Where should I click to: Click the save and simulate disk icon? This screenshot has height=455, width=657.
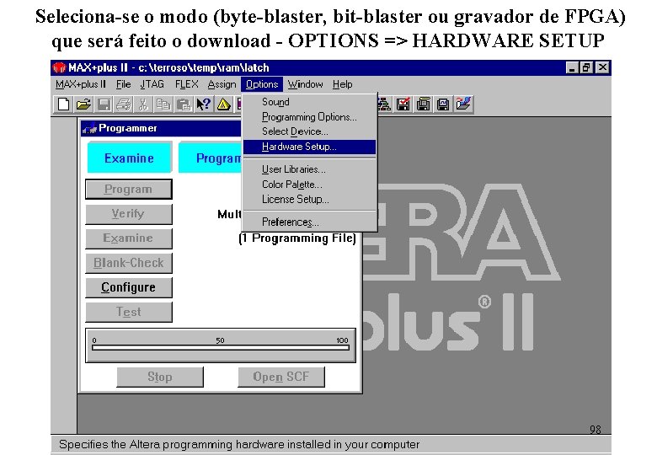pos(443,104)
